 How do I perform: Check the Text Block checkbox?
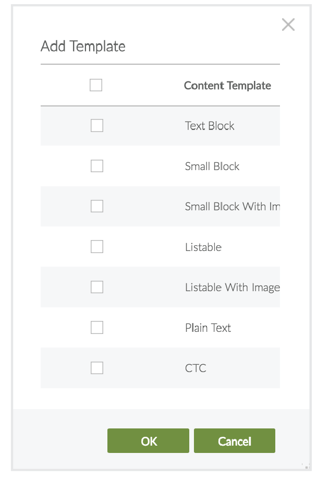(97, 125)
